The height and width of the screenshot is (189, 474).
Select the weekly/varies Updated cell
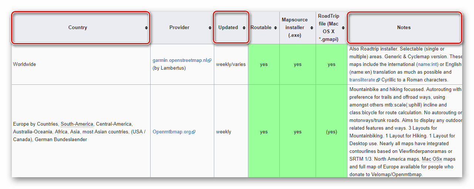pyautogui.click(x=231, y=64)
